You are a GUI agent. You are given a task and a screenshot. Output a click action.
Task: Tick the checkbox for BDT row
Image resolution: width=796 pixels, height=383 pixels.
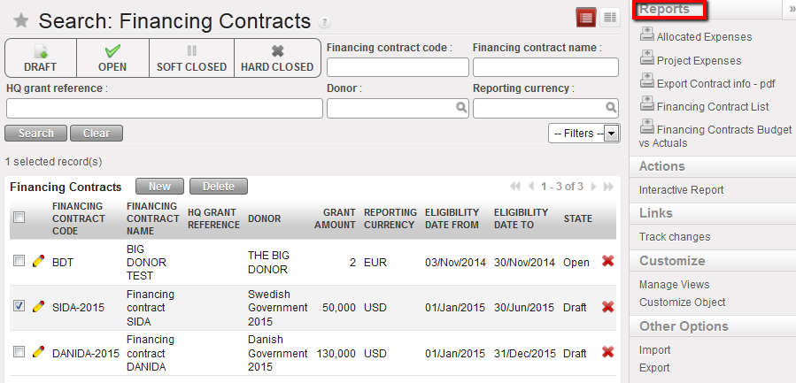19,262
